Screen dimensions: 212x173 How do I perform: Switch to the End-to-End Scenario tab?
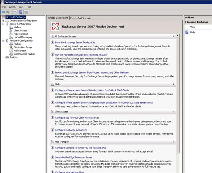pos(81,18)
